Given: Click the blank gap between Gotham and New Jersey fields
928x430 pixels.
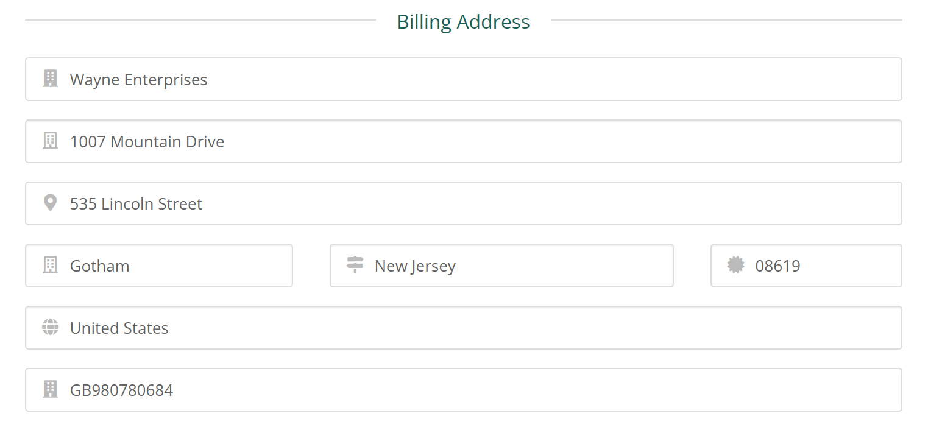Looking at the screenshot, I should 311,266.
